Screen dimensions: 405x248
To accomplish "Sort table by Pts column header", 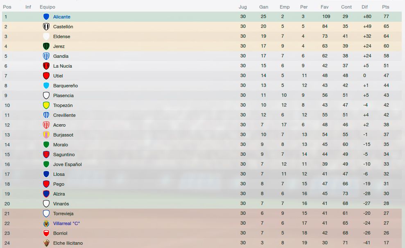I will click(x=386, y=7).
